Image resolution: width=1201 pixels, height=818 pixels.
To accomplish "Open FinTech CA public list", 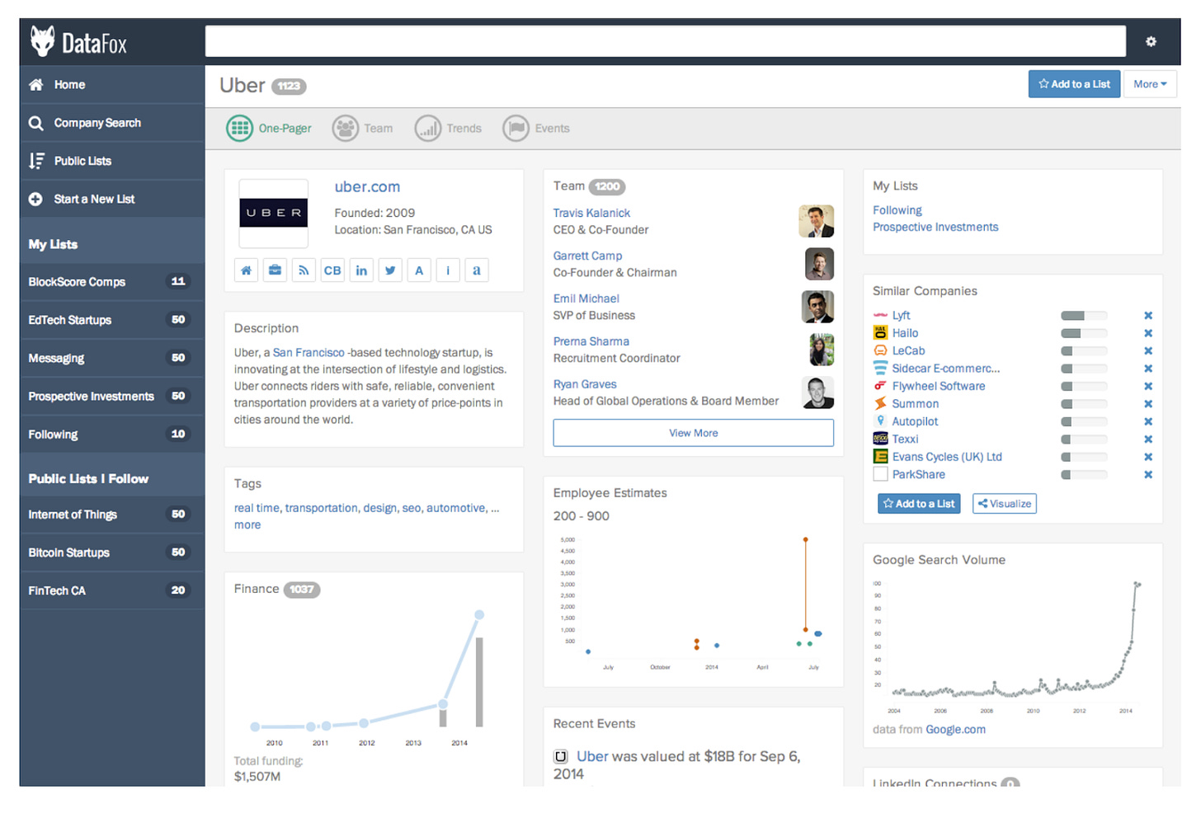I will [112, 590].
